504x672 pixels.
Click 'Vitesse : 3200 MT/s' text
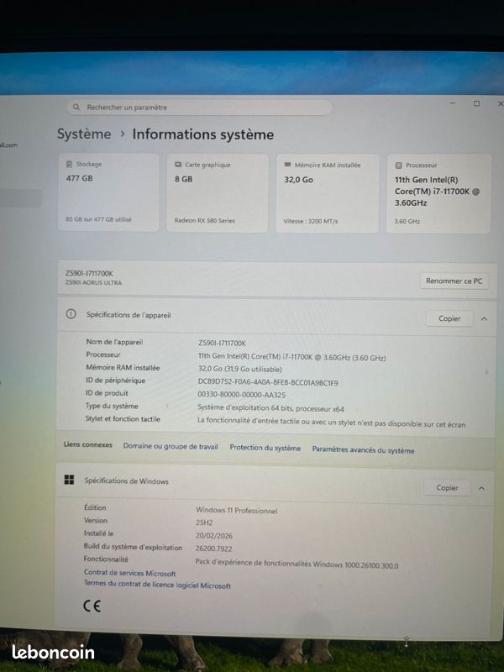point(311,221)
